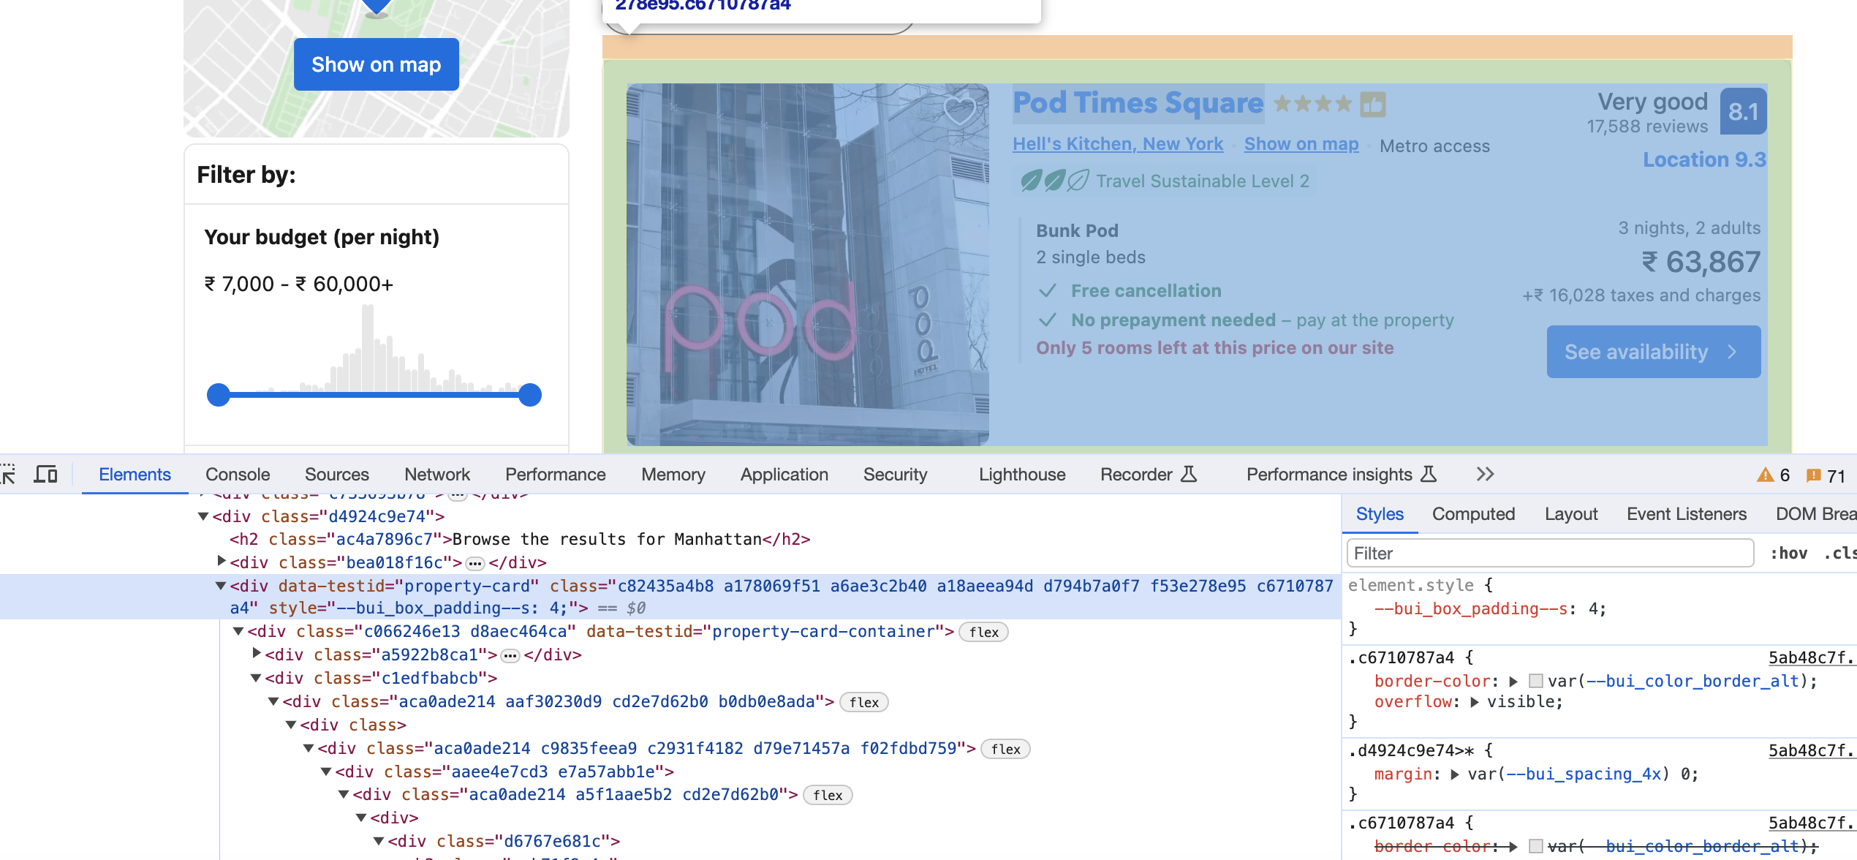The height and width of the screenshot is (860, 1857).
Task: Switch to the Computed styles tab
Action: (1473, 514)
